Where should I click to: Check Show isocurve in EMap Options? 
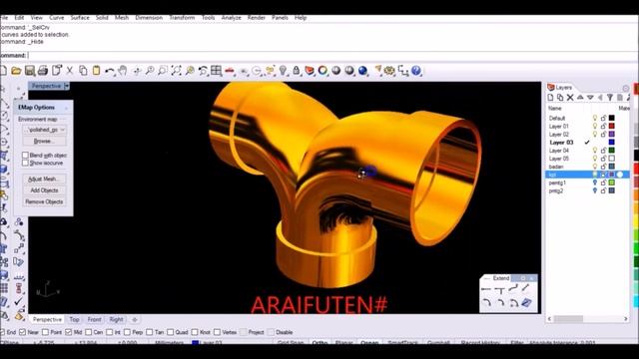click(25, 163)
